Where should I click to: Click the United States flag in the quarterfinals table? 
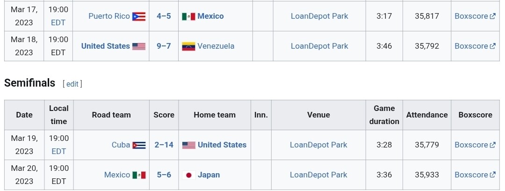click(x=139, y=46)
